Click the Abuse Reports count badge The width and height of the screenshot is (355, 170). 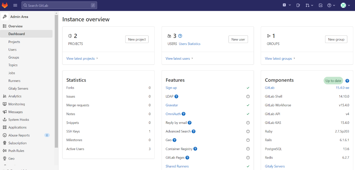tap(47, 135)
